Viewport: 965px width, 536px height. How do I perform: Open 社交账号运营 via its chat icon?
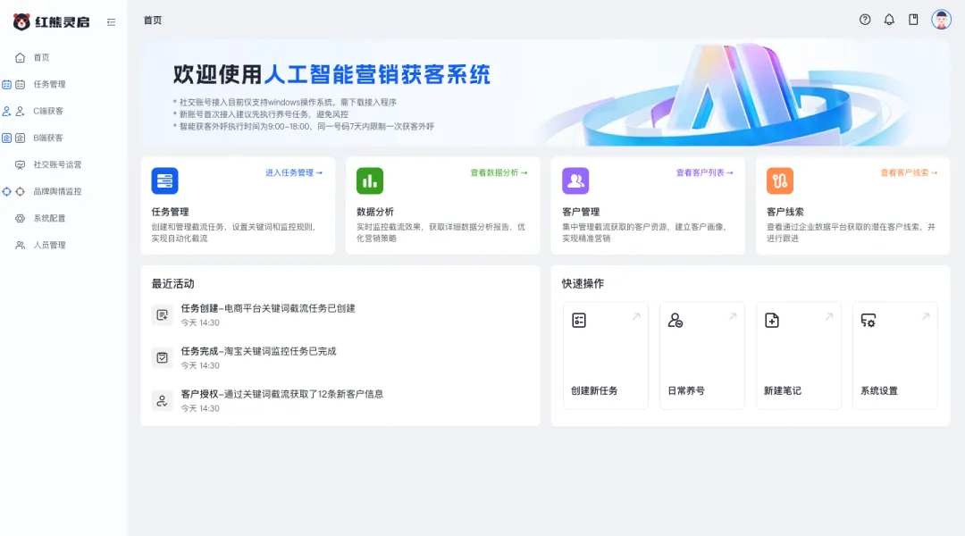coord(21,164)
